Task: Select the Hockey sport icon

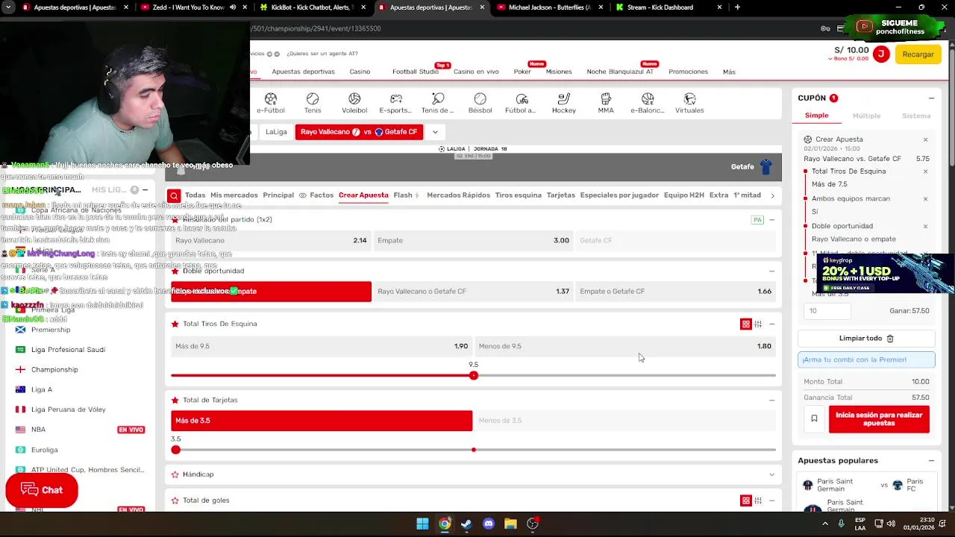Action: click(564, 104)
